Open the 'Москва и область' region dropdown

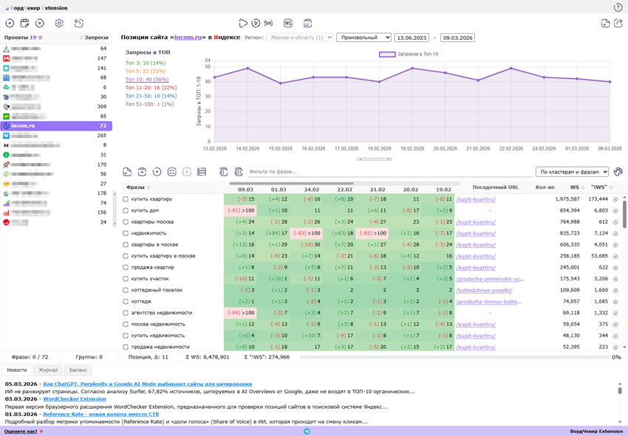click(299, 38)
